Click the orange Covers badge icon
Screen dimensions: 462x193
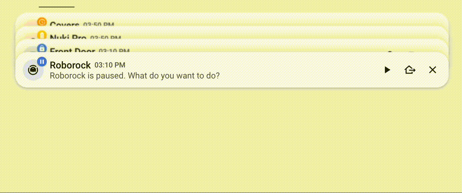point(42,22)
